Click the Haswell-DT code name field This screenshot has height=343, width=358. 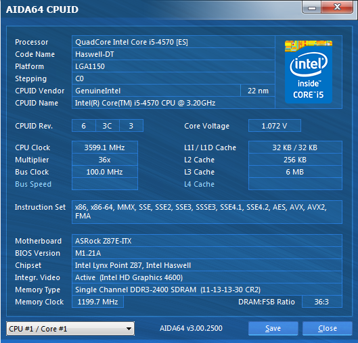tap(173, 54)
